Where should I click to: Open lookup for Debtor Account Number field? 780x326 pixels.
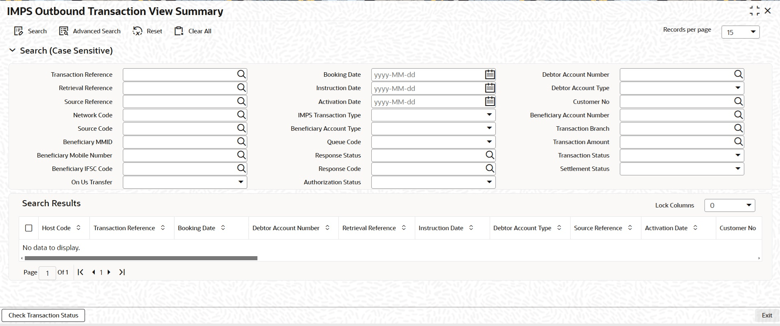(x=739, y=74)
